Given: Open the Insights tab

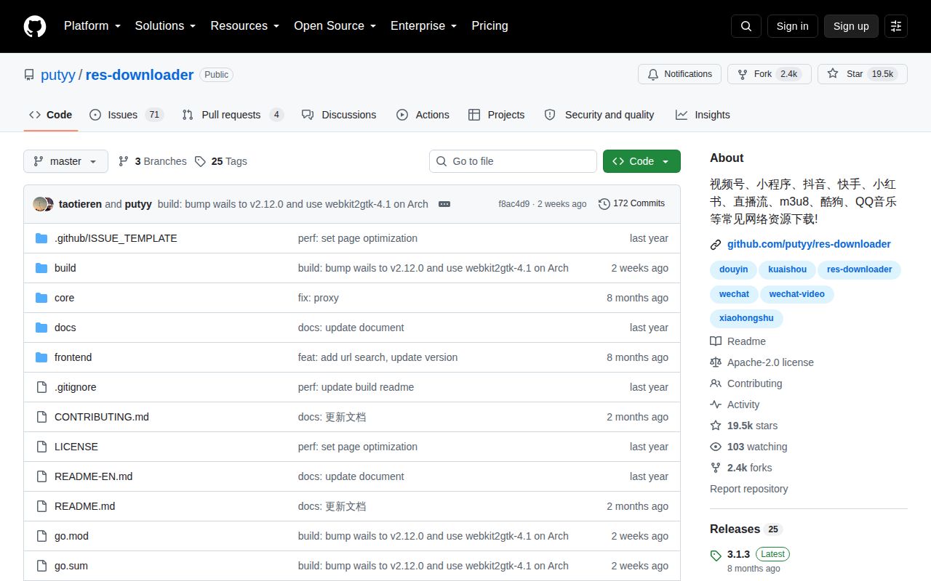Looking at the screenshot, I should [x=703, y=115].
